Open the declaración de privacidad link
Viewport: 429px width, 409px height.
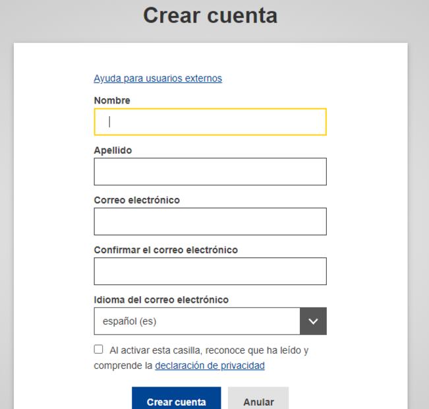click(x=210, y=365)
